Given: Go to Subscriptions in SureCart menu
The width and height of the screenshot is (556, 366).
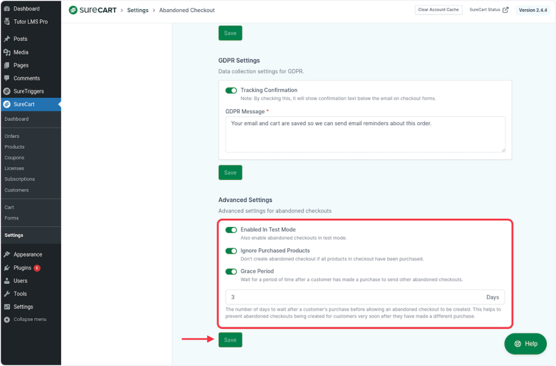Looking at the screenshot, I should tap(20, 179).
